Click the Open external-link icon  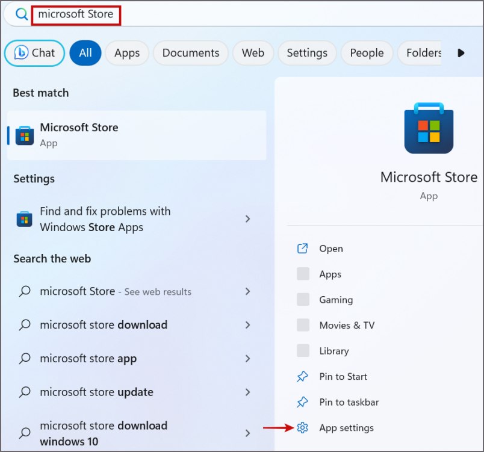302,249
